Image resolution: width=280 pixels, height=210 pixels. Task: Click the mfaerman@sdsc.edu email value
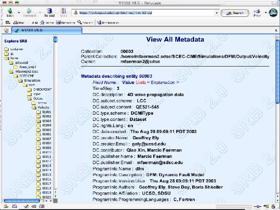pos(160,163)
